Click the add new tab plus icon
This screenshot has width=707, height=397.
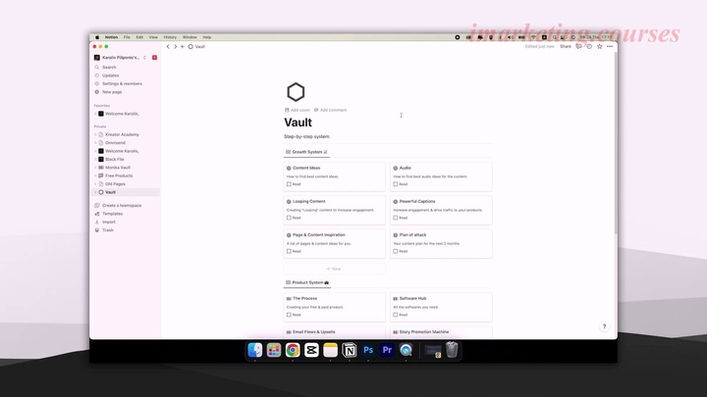[x=182, y=46]
